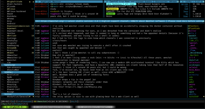The width and height of the screenshot is (205, 109).
Task: Click the Swap label in Conky
Action: [186, 11]
